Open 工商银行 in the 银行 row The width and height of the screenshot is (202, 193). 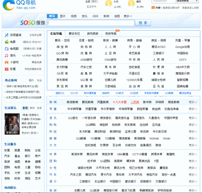[x=85, y=182]
